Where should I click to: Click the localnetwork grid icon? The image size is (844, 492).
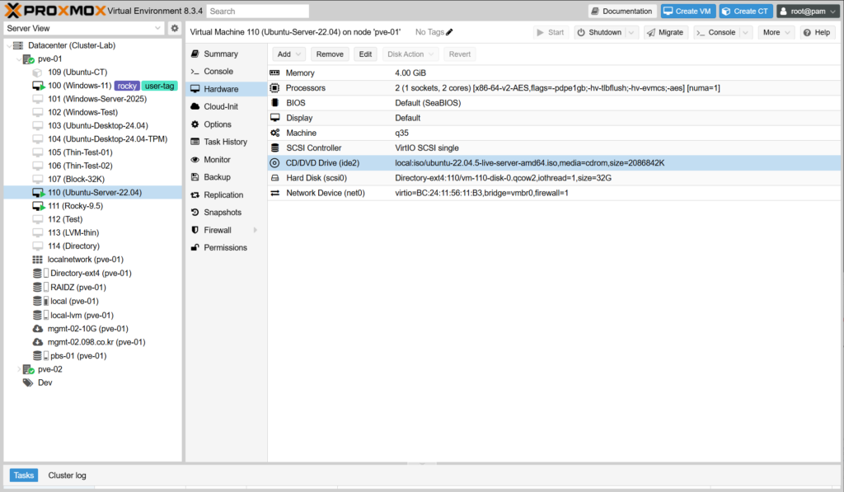coord(38,260)
